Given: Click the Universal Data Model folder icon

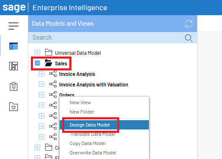Looking at the screenshot, I should [49, 52].
